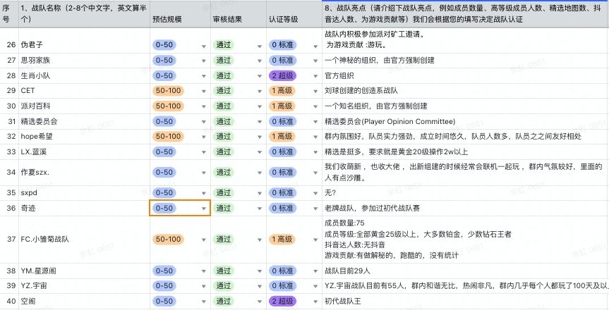
Task: Click the team name cell sxpd
Action: tap(84, 193)
